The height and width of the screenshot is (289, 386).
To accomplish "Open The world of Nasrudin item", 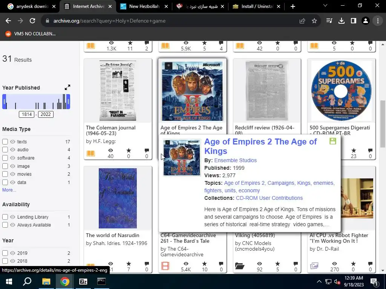I will (x=112, y=235).
